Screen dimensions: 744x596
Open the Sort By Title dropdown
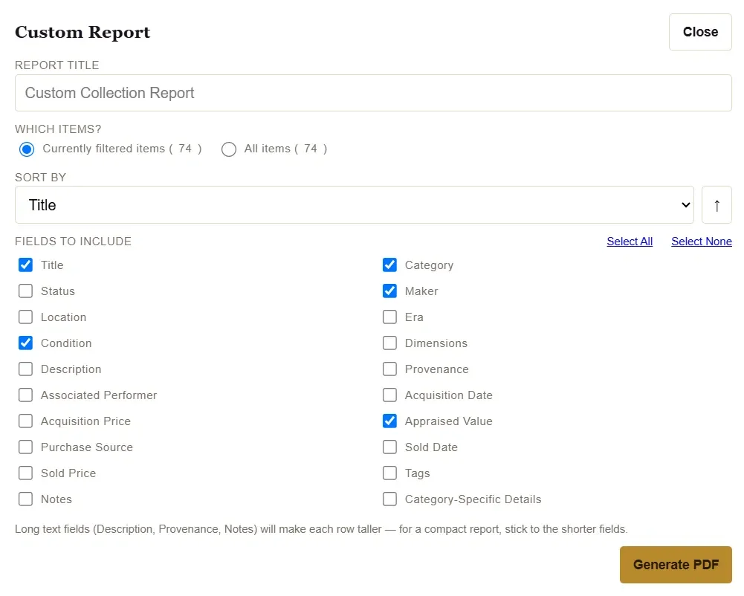click(x=355, y=205)
